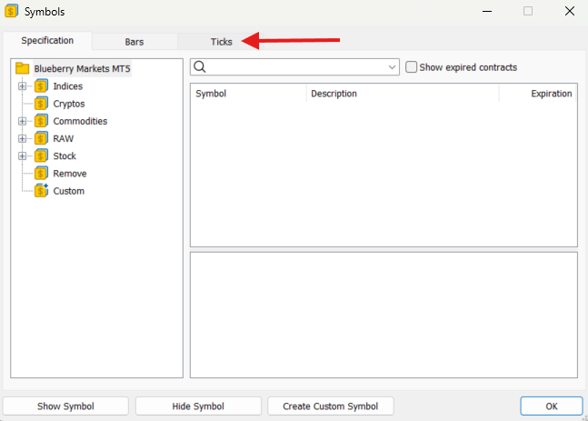The height and width of the screenshot is (421, 588).
Task: Click the Stock symbol group icon
Action: coord(41,155)
